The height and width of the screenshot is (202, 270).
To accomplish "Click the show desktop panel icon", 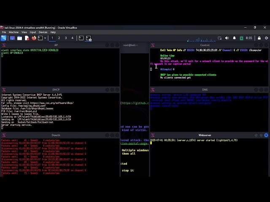I will [12, 38].
